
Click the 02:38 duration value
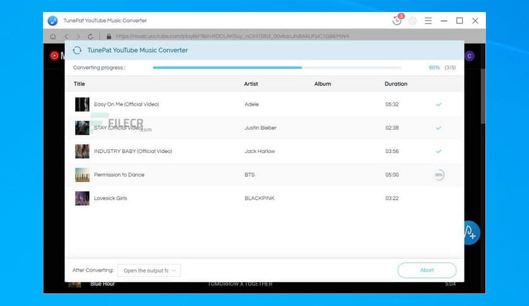point(392,128)
